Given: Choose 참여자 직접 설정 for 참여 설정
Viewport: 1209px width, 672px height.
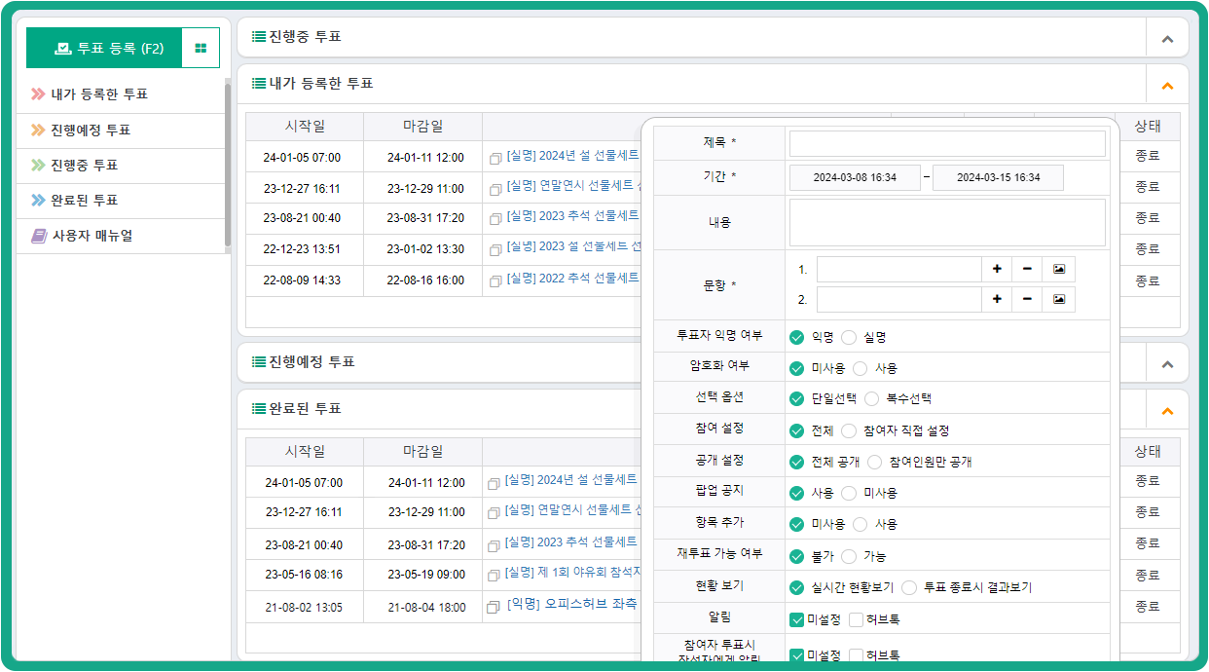Looking at the screenshot, I should point(849,430).
